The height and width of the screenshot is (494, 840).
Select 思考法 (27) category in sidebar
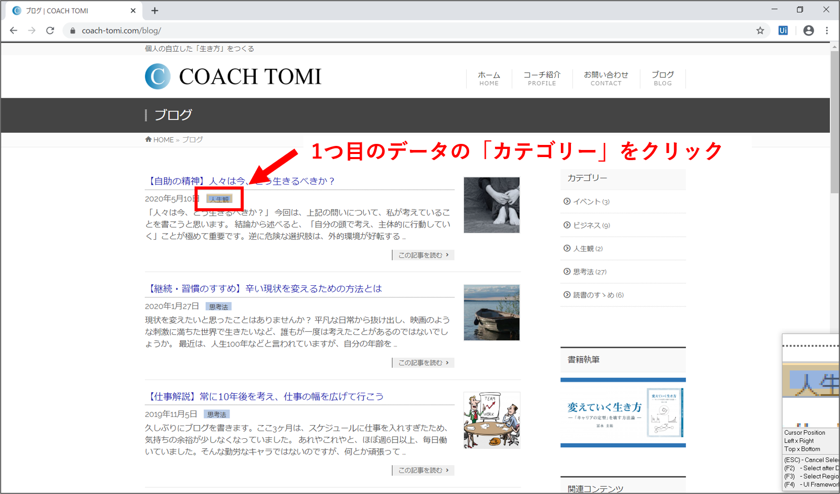point(589,272)
